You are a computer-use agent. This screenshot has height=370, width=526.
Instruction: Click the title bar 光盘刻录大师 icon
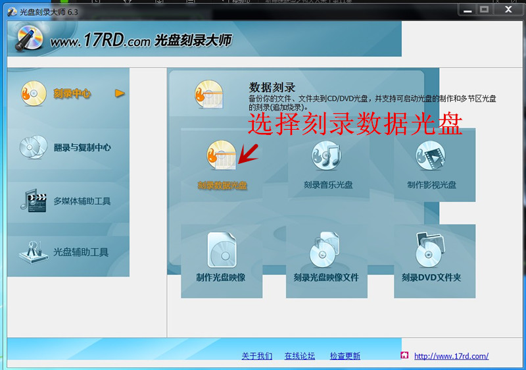pyautogui.click(x=12, y=12)
